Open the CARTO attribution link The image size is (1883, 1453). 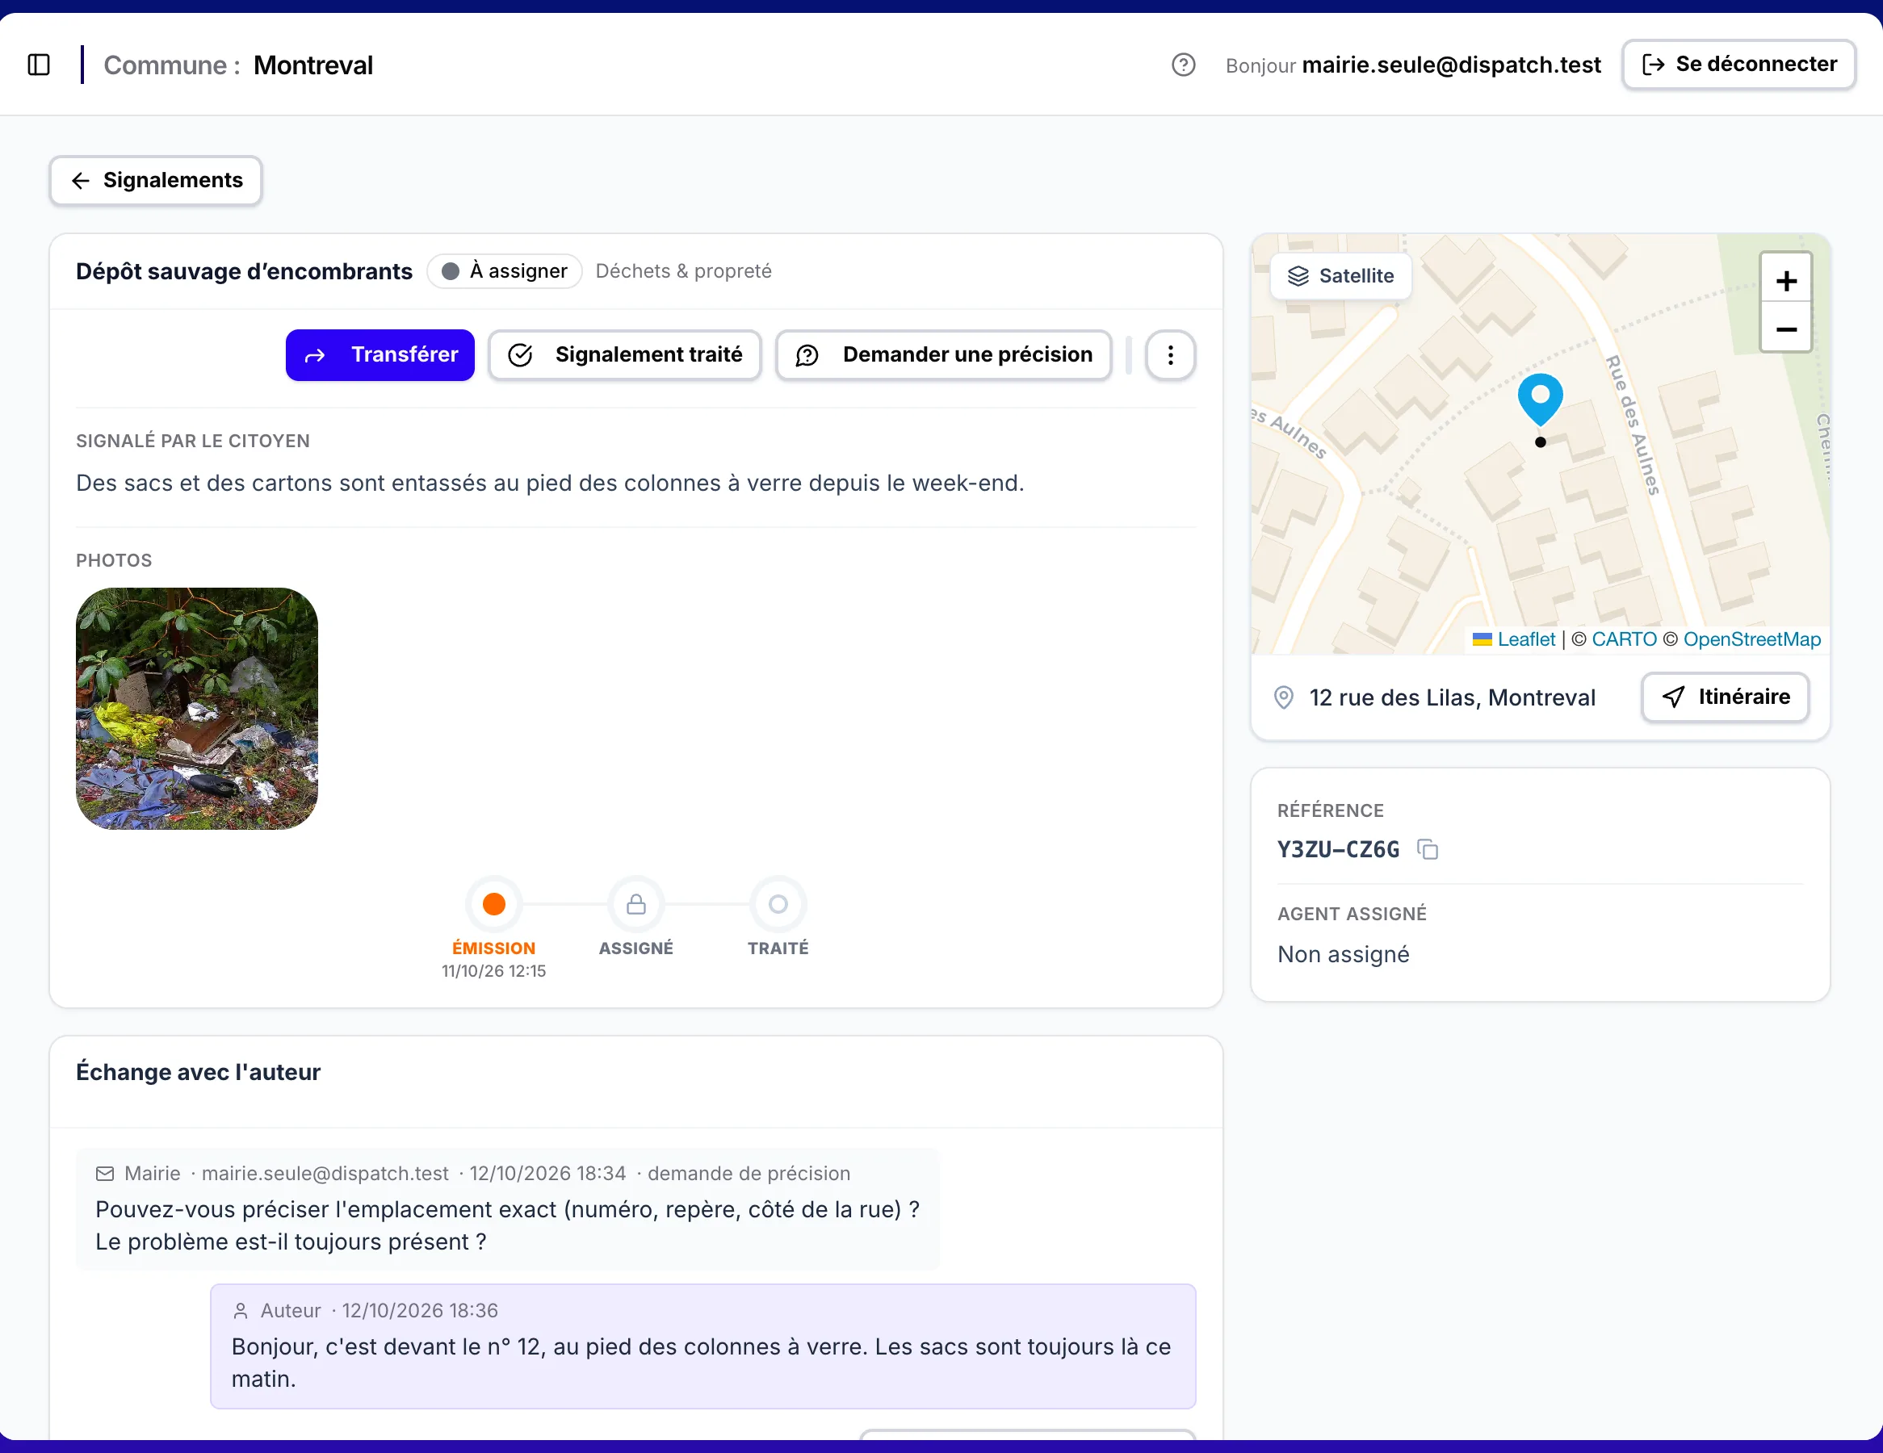[x=1624, y=639]
